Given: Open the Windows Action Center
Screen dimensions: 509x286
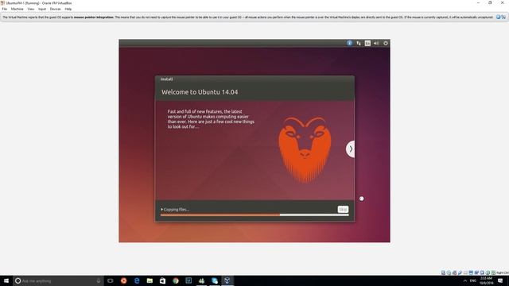Looking at the screenshot, I should (500, 280).
